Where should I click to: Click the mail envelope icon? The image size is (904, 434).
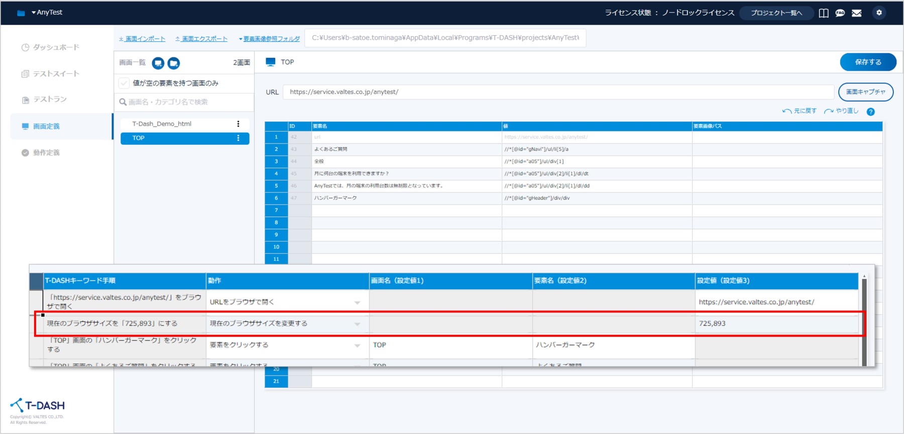tap(857, 13)
